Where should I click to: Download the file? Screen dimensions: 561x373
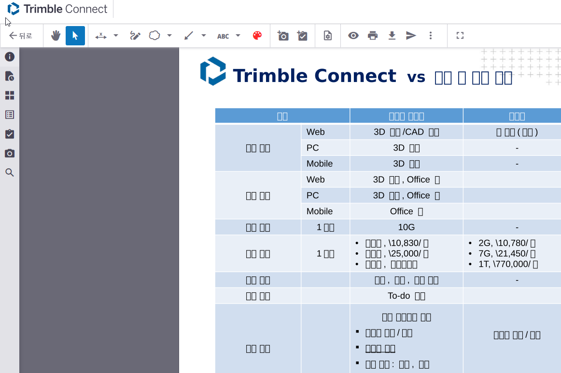(392, 36)
